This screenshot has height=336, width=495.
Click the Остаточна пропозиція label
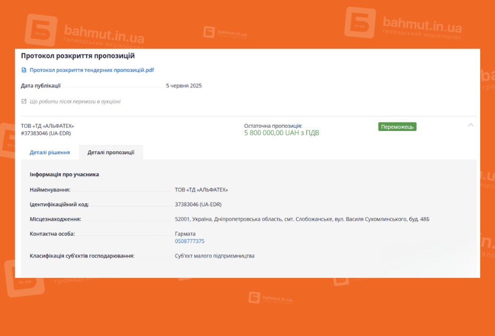point(273,126)
